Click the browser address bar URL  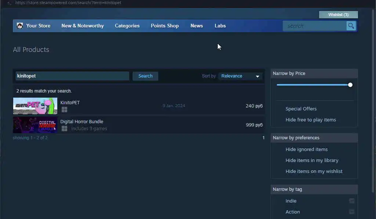click(x=68, y=3)
